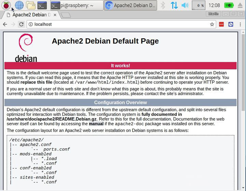The height and width of the screenshot is (191, 246).
Task: Open the Chromium three-dot menu
Action: tap(240, 24)
